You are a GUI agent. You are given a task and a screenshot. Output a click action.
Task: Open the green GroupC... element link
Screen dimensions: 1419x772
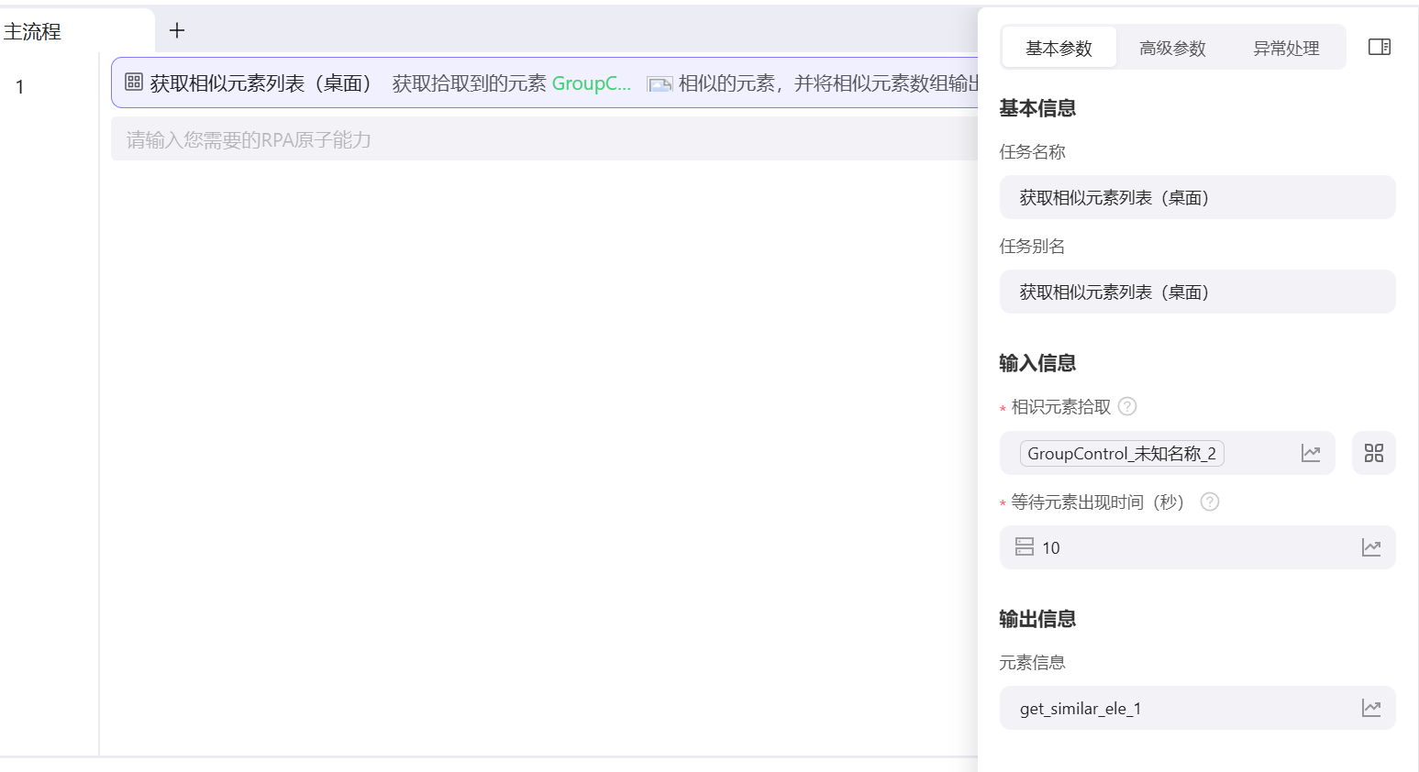coord(592,83)
